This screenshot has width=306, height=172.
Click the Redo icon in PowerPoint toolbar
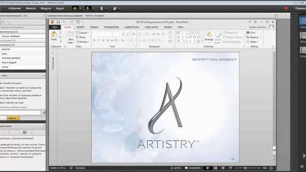coord(72,22)
